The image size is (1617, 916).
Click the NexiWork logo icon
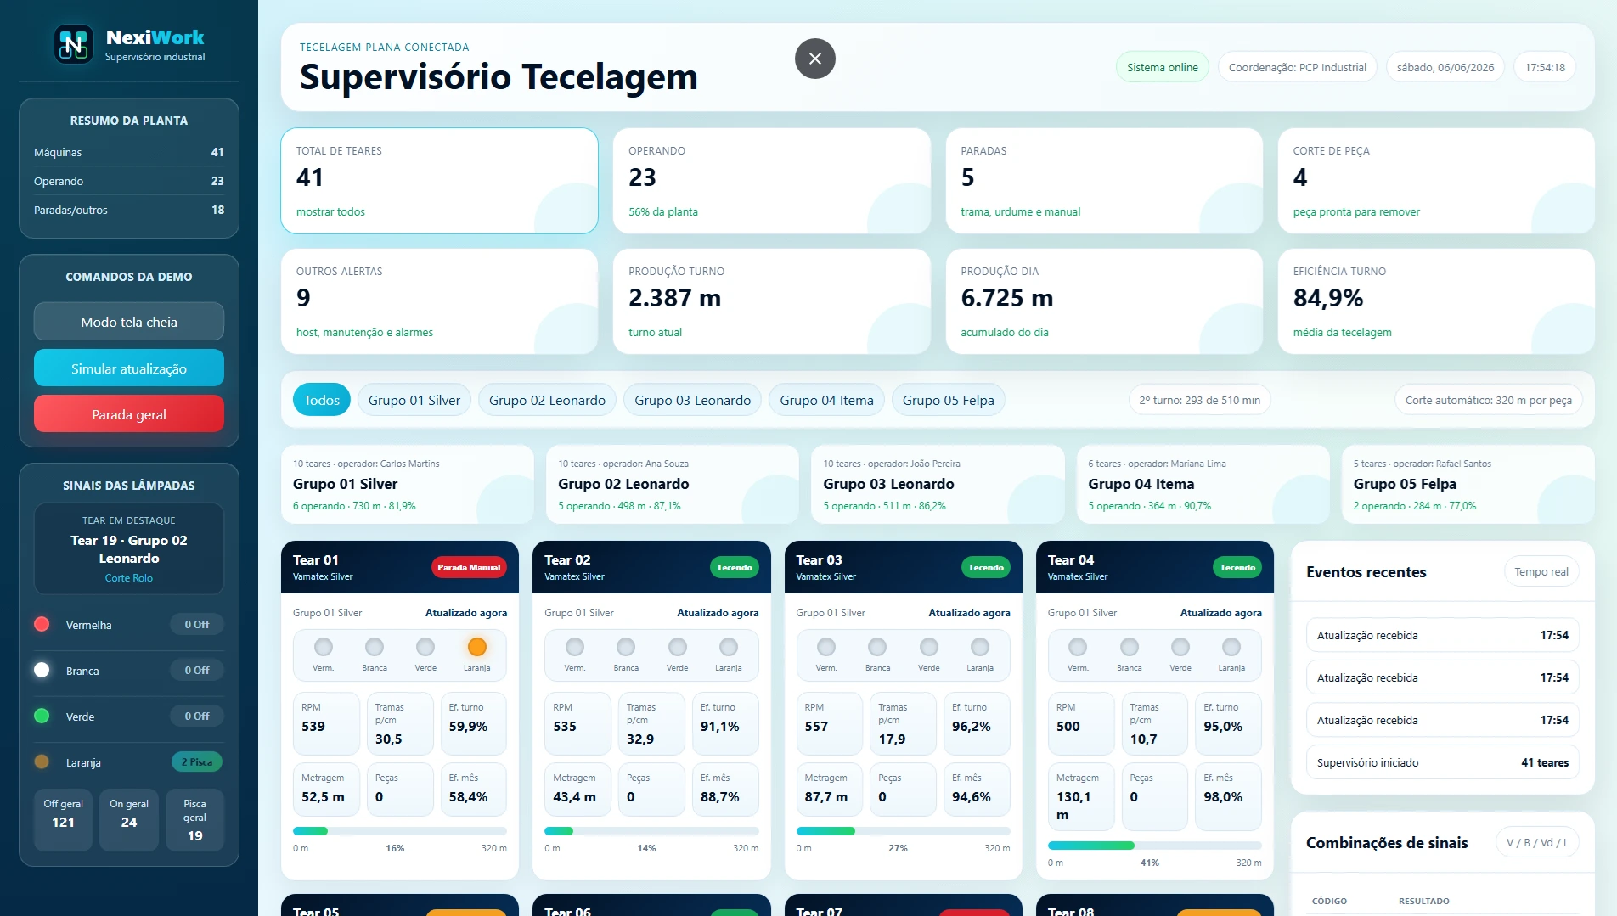[74, 44]
